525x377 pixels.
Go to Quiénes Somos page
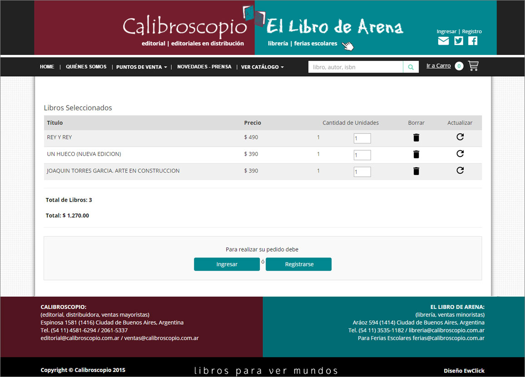point(86,67)
